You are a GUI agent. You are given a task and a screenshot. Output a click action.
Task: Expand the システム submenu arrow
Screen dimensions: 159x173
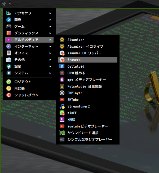[x=50, y=73]
